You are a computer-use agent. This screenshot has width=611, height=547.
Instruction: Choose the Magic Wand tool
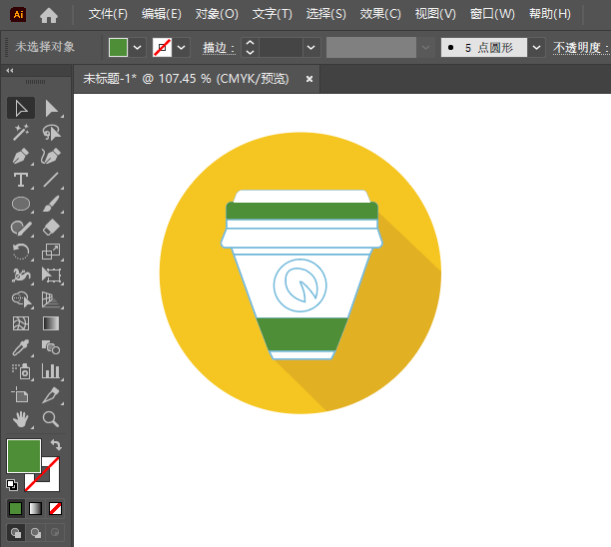[21, 133]
